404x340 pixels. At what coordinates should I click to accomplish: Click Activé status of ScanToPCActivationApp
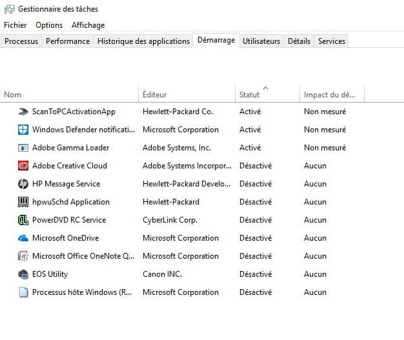250,112
